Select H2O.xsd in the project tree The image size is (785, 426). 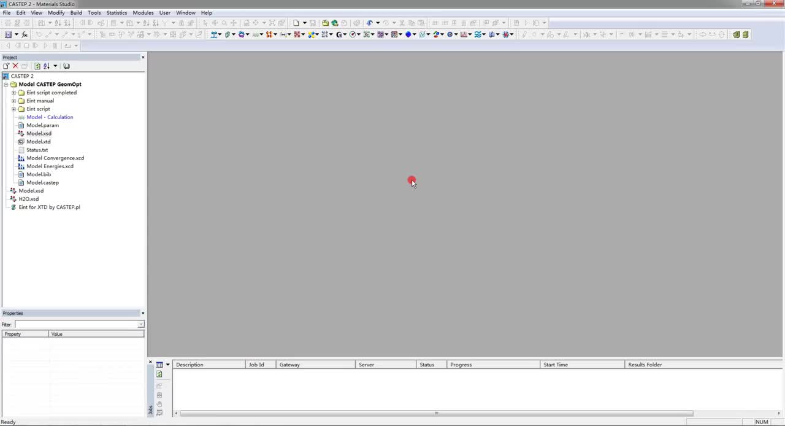click(x=28, y=199)
